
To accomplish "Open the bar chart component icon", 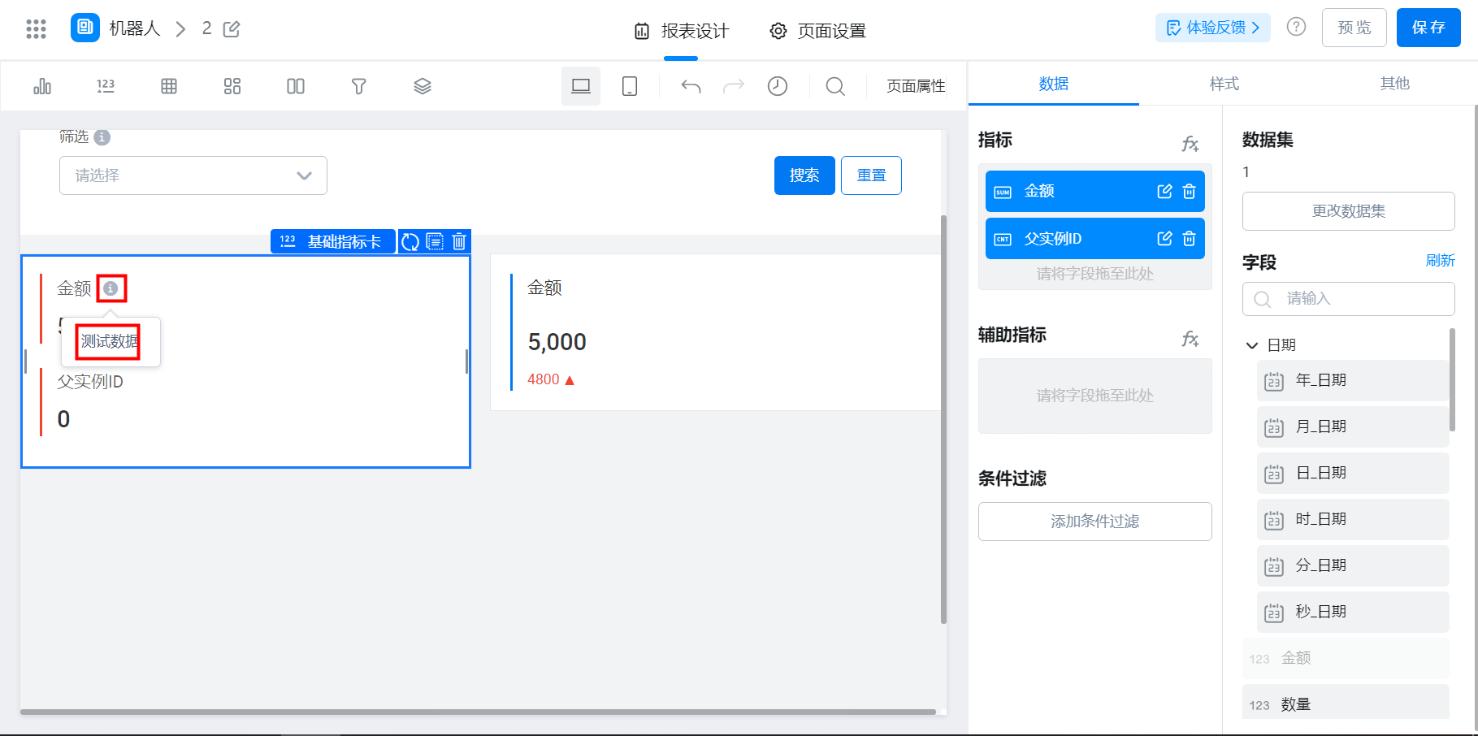I will point(42,86).
